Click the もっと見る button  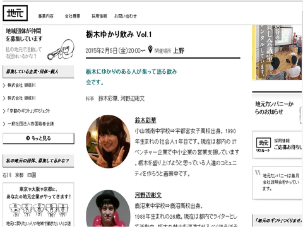click(39, 138)
